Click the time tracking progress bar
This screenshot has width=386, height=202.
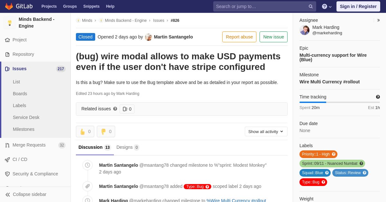(x=340, y=102)
